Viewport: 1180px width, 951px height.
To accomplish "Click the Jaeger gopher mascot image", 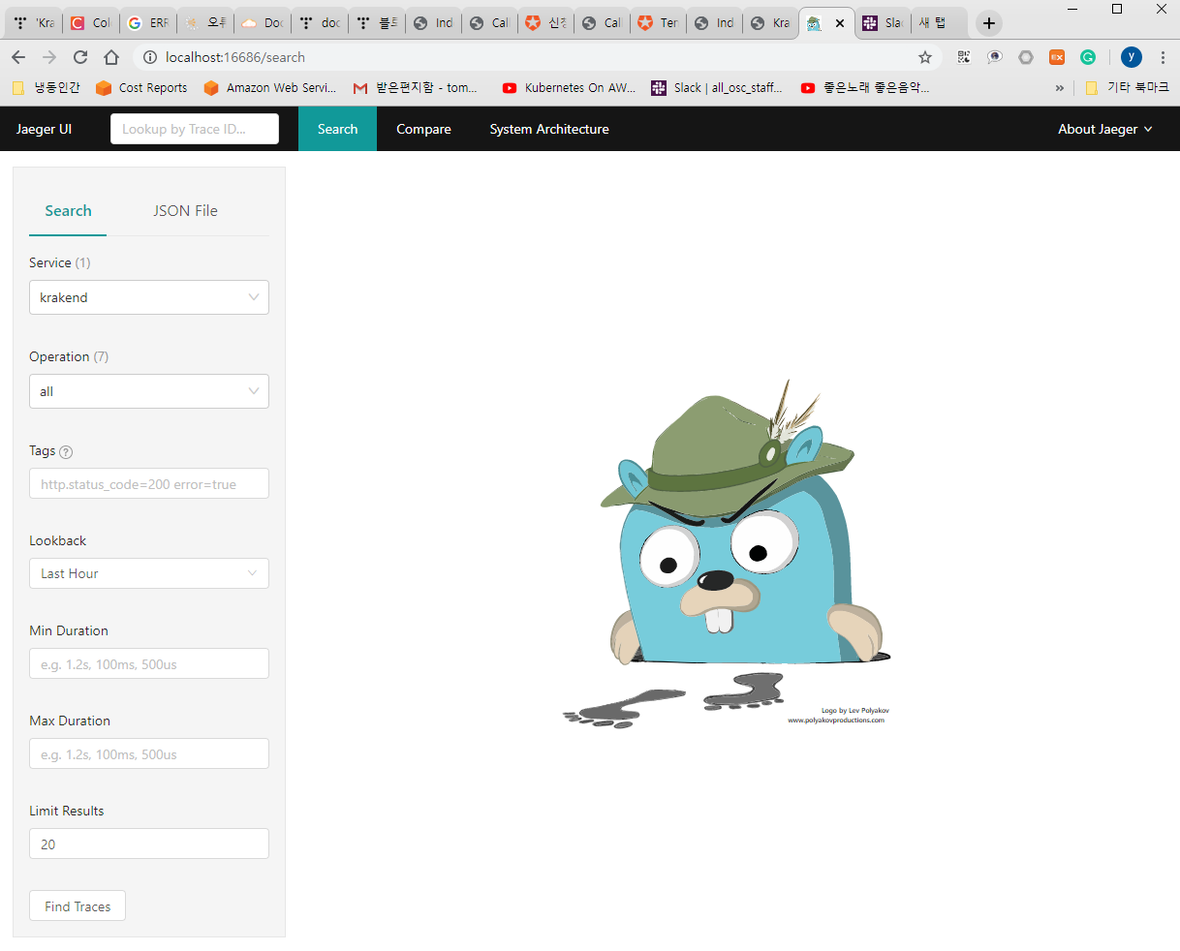I will (727, 553).
